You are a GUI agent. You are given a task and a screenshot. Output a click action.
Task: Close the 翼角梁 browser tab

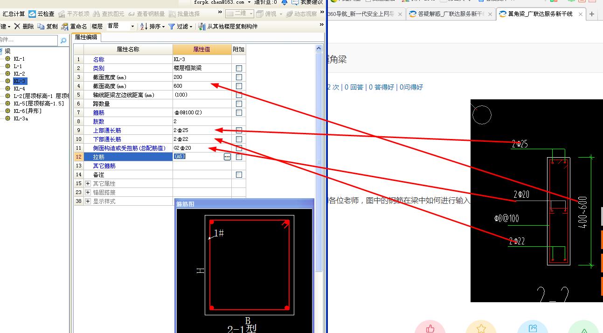[581, 14]
